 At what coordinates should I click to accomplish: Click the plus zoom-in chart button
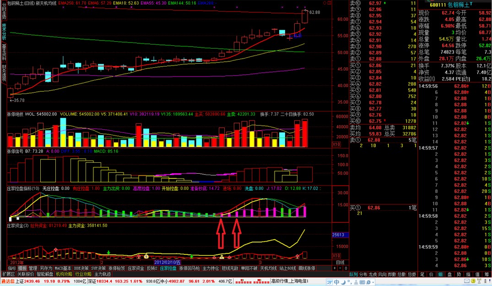pyautogui.click(x=335, y=269)
